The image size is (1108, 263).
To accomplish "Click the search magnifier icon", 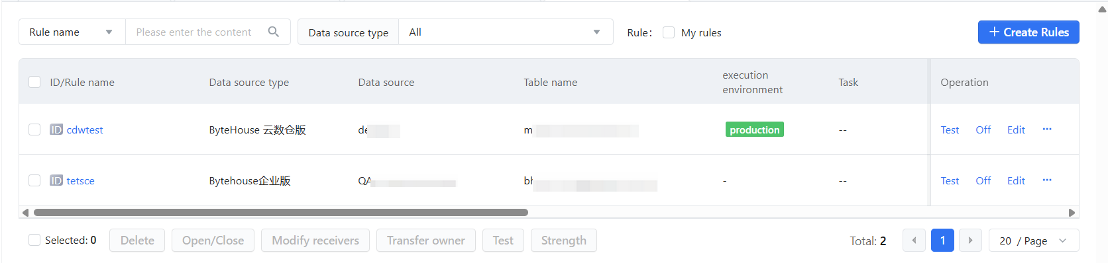I will 273,32.
